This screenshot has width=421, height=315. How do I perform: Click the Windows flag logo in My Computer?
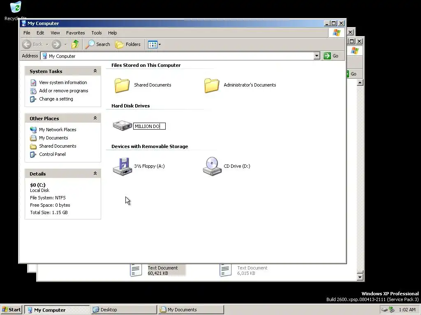point(336,33)
